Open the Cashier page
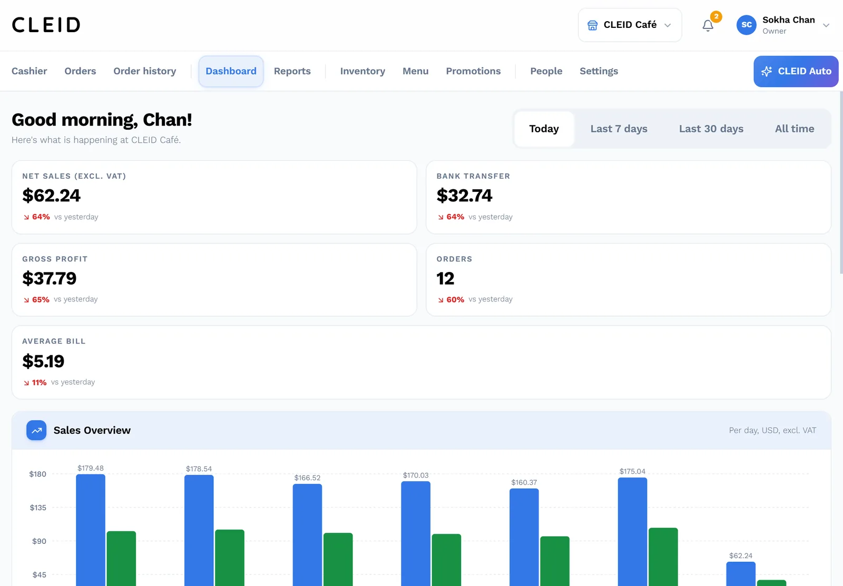843x586 pixels. point(30,71)
